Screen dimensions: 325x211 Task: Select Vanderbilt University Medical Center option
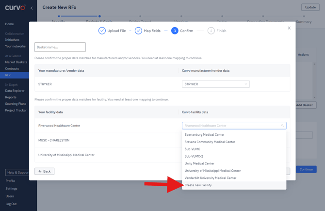(x=211, y=178)
